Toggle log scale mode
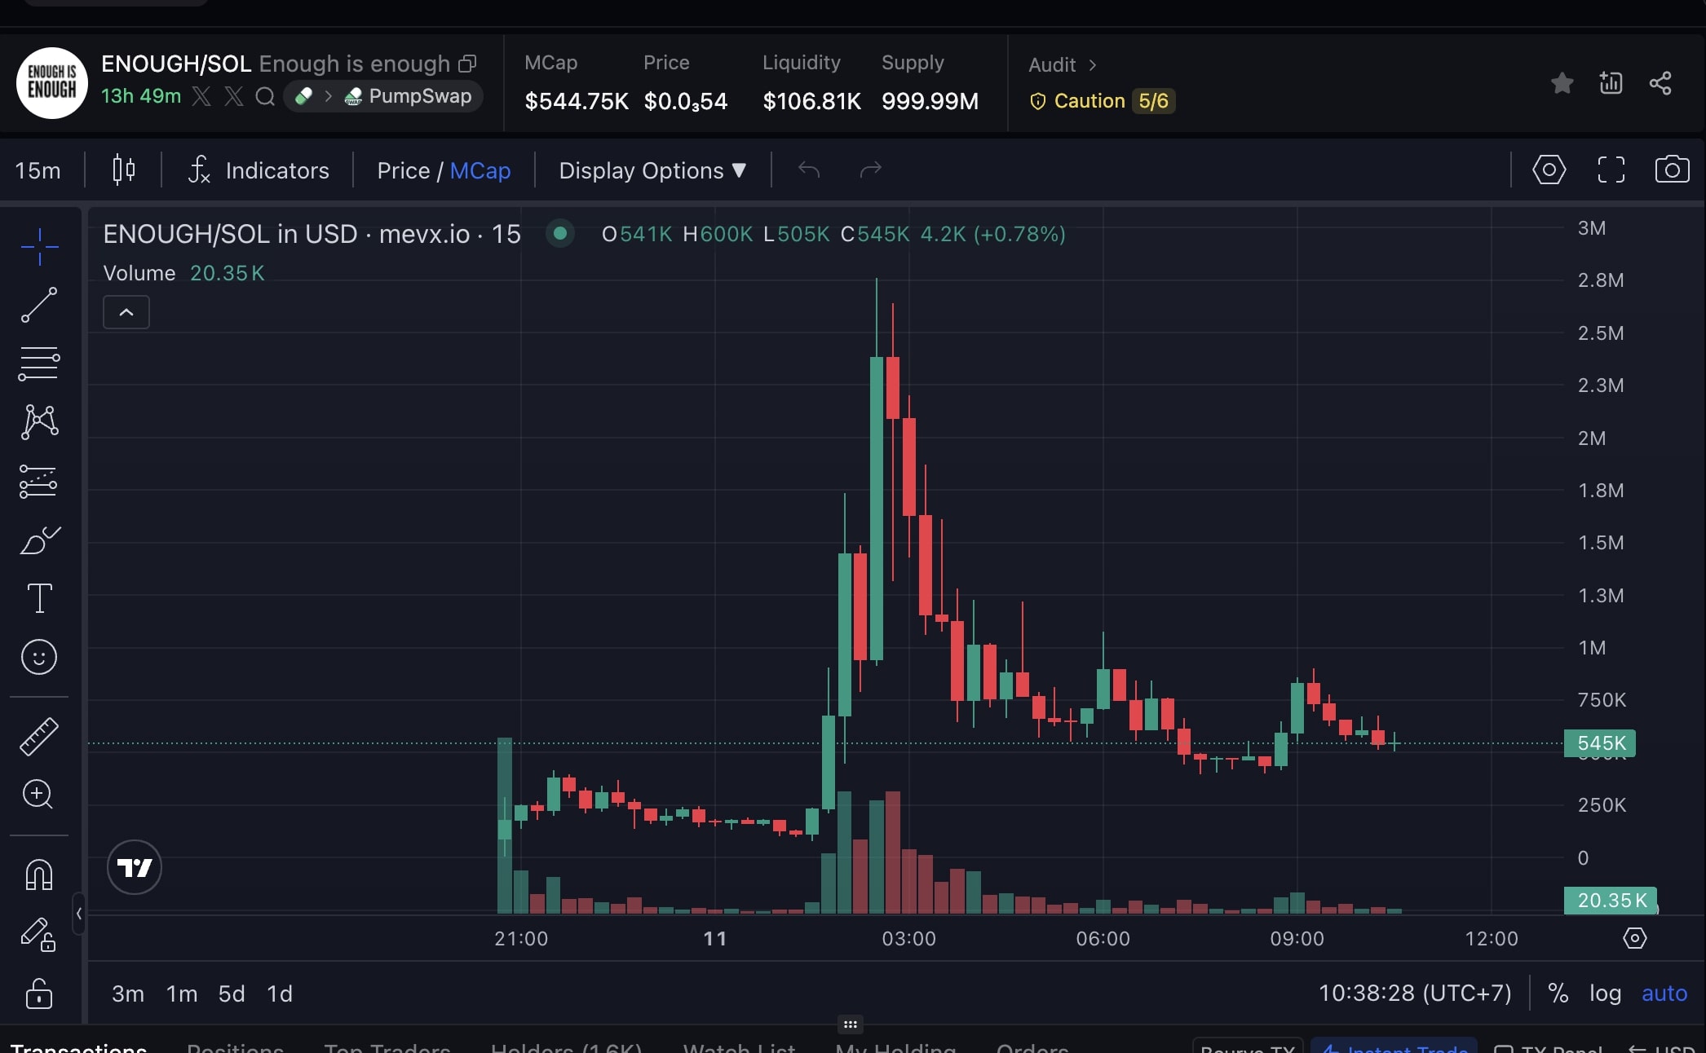The height and width of the screenshot is (1053, 1706). [x=1605, y=993]
